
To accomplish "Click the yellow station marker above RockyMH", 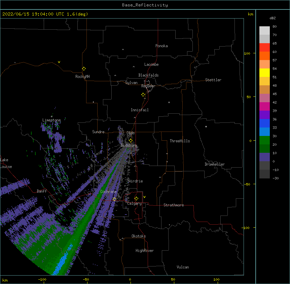I will (x=84, y=68).
